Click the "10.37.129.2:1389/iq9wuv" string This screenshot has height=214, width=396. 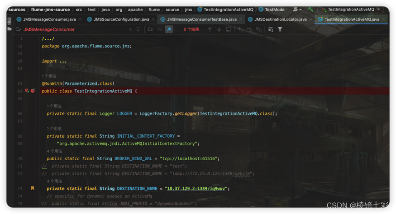tap(196, 189)
